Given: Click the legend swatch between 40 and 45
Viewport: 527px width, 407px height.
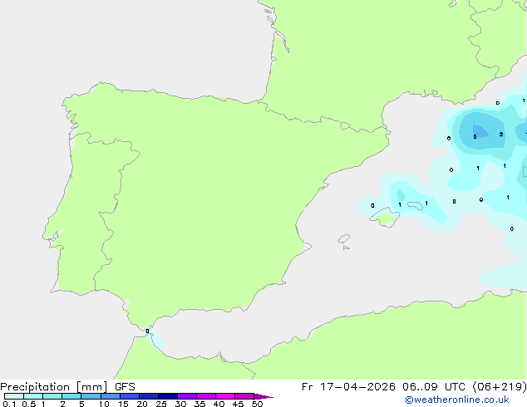Looking at the screenshot, I should (x=225, y=396).
